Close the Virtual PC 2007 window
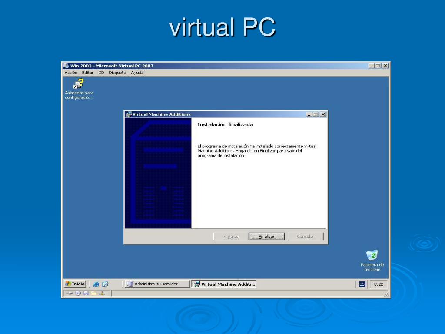Viewport: 445px width, 334px height. 385,66
